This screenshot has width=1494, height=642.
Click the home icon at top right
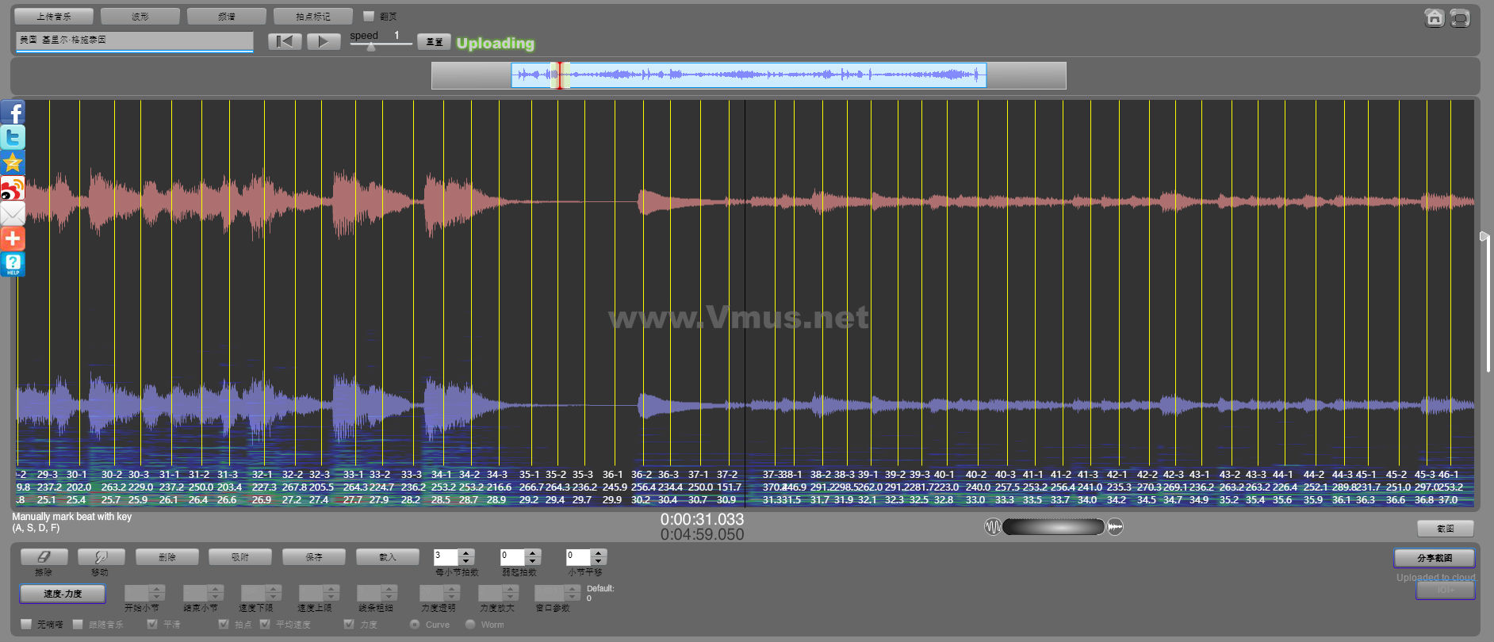pos(1434,17)
